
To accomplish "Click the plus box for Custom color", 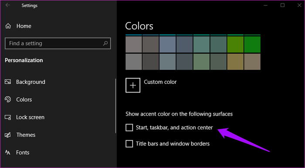I will (x=133, y=85).
